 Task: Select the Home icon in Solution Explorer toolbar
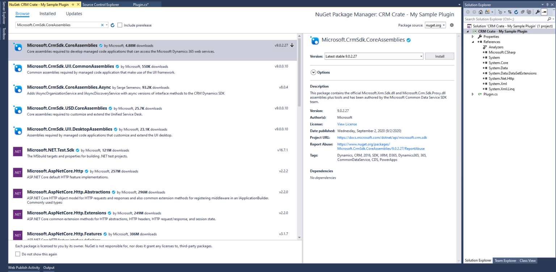pos(481,12)
